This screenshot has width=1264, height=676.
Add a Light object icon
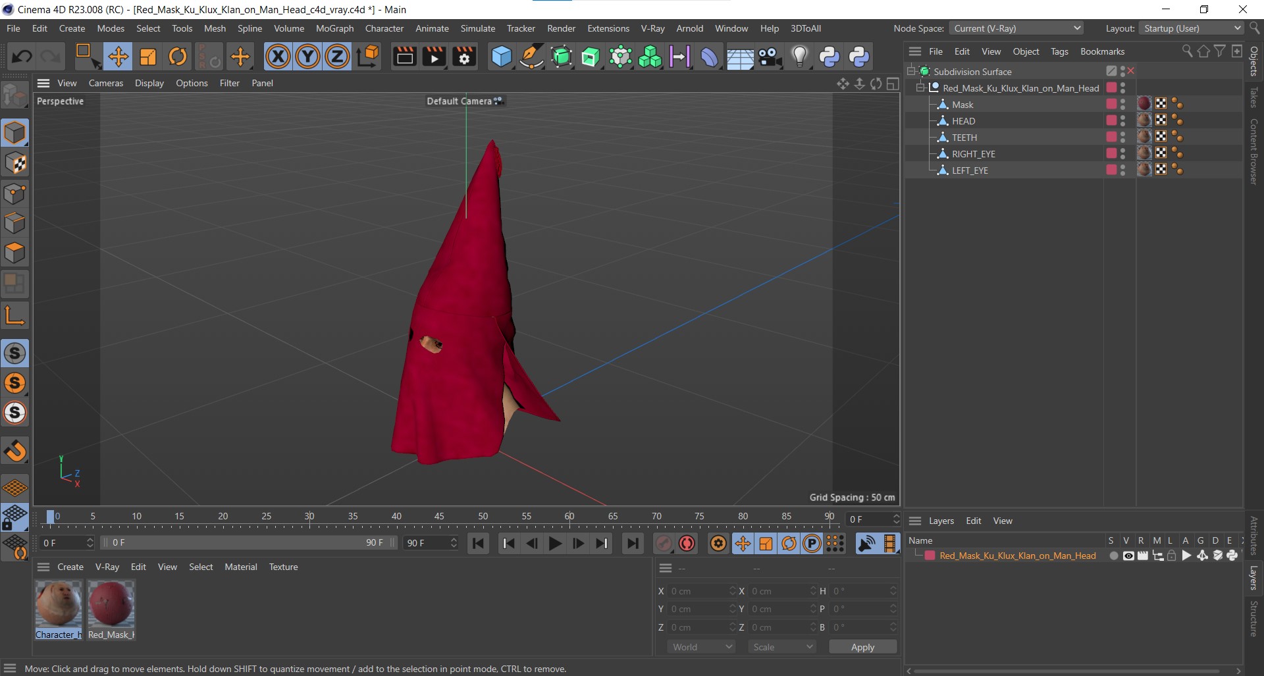pyautogui.click(x=799, y=57)
